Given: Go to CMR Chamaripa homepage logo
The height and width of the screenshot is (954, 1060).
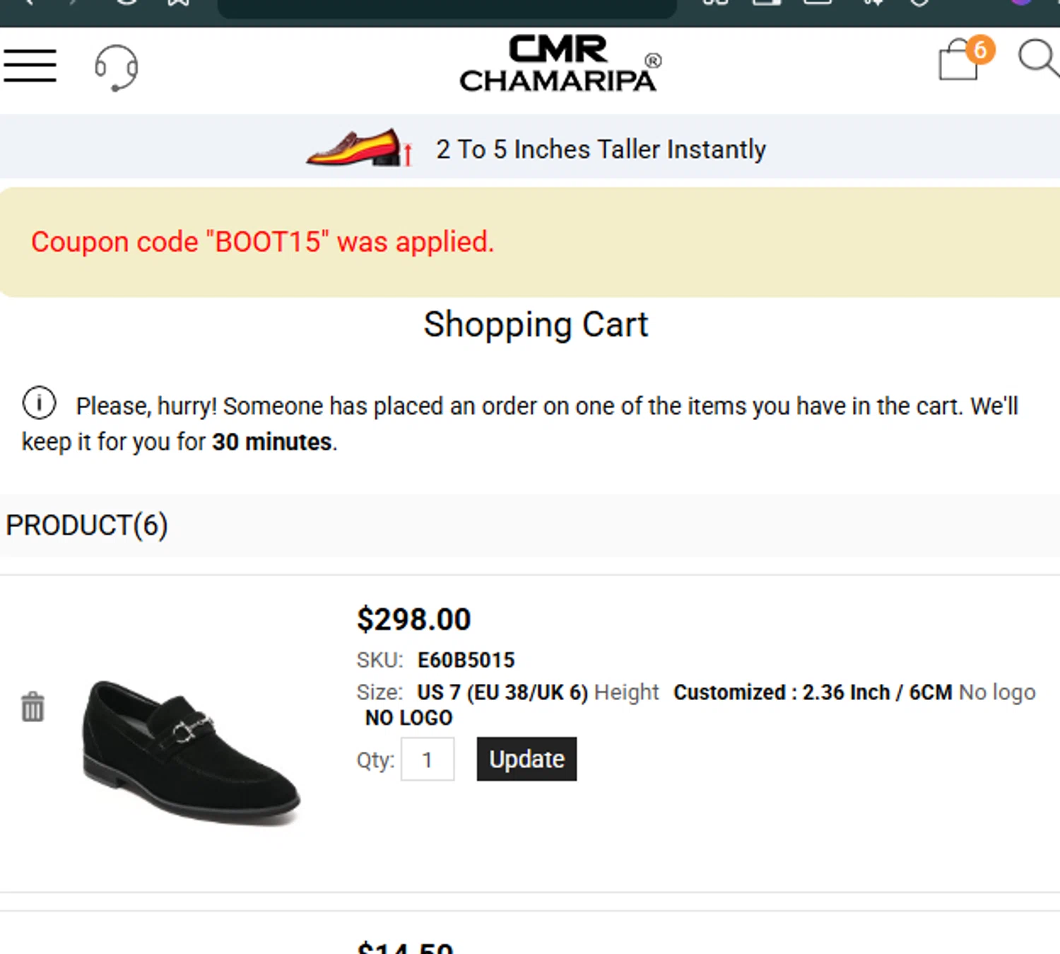Looking at the screenshot, I should [x=560, y=64].
